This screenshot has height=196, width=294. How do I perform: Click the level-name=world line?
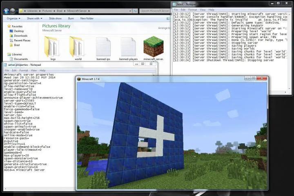(18, 89)
